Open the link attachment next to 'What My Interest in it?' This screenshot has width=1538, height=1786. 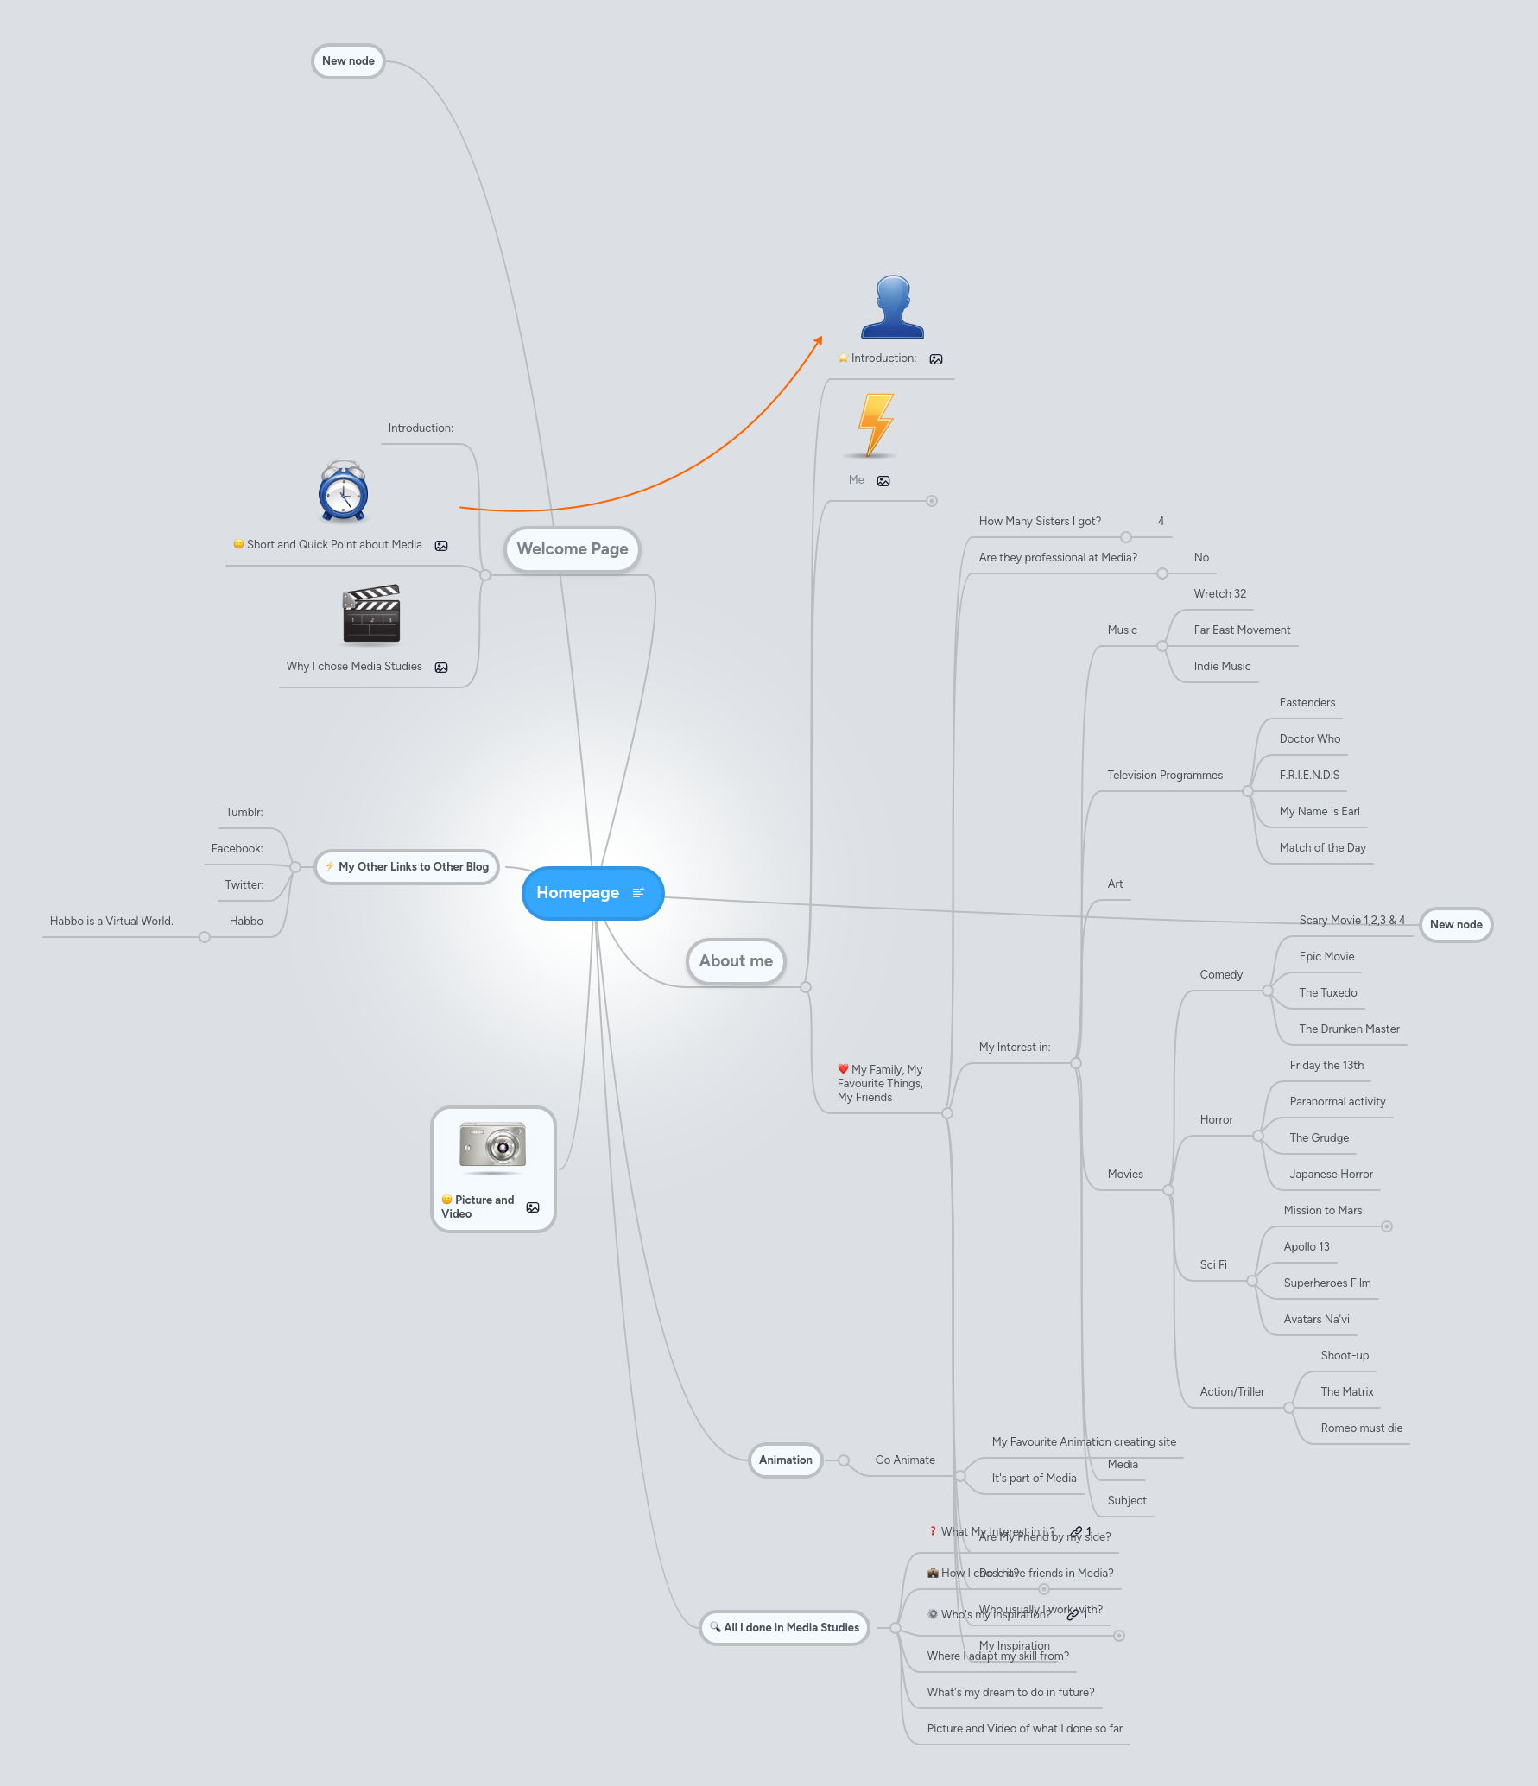(1076, 1531)
